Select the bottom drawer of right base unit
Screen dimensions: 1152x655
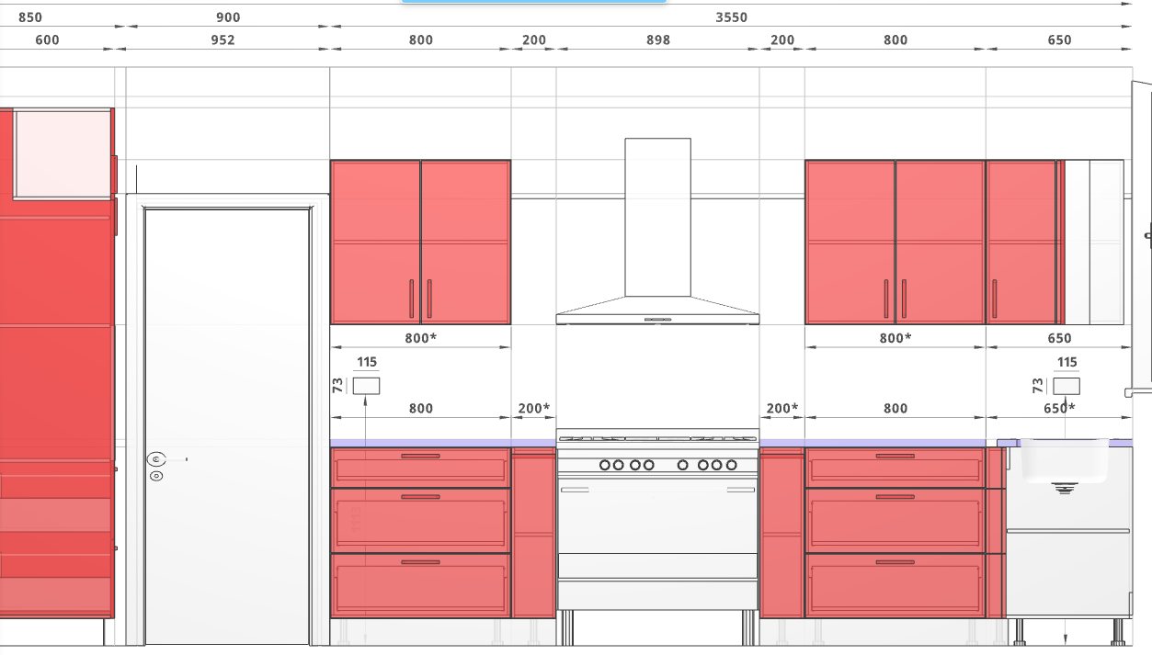pos(895,585)
